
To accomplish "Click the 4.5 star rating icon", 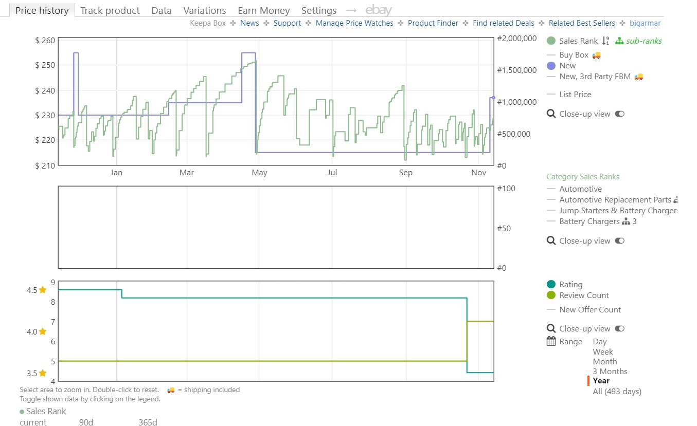I will click(x=43, y=290).
